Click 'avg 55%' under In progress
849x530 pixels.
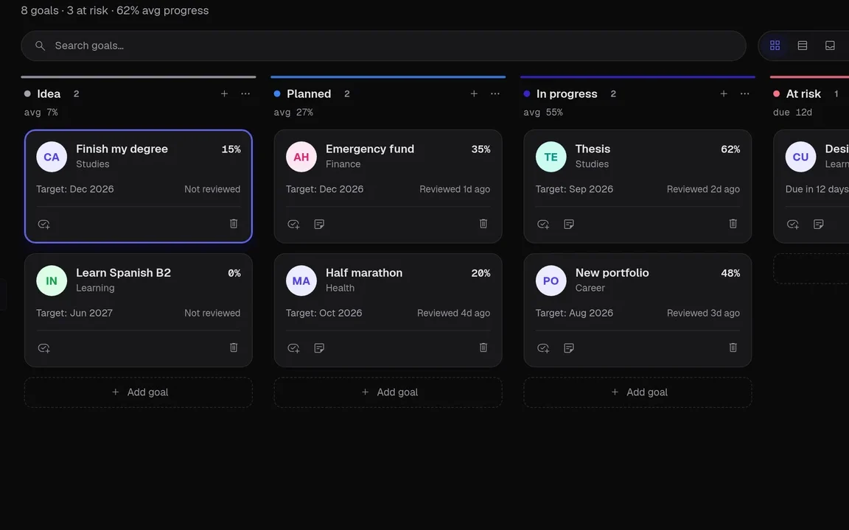(x=543, y=113)
